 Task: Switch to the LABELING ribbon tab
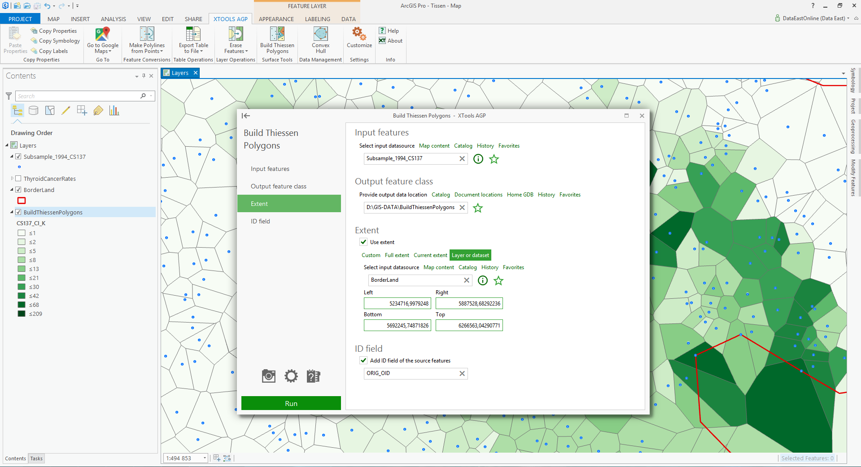pyautogui.click(x=318, y=19)
